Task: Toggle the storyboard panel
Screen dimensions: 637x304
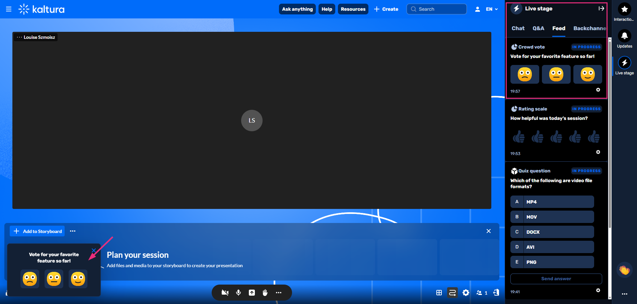Action: 452,293
